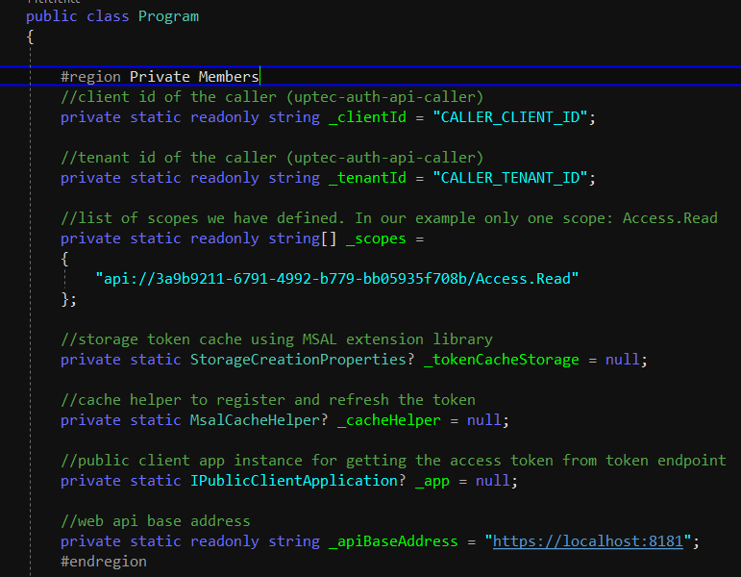The height and width of the screenshot is (577, 741).
Task: Click the MsalCacheHelper type name
Action: click(x=246, y=420)
